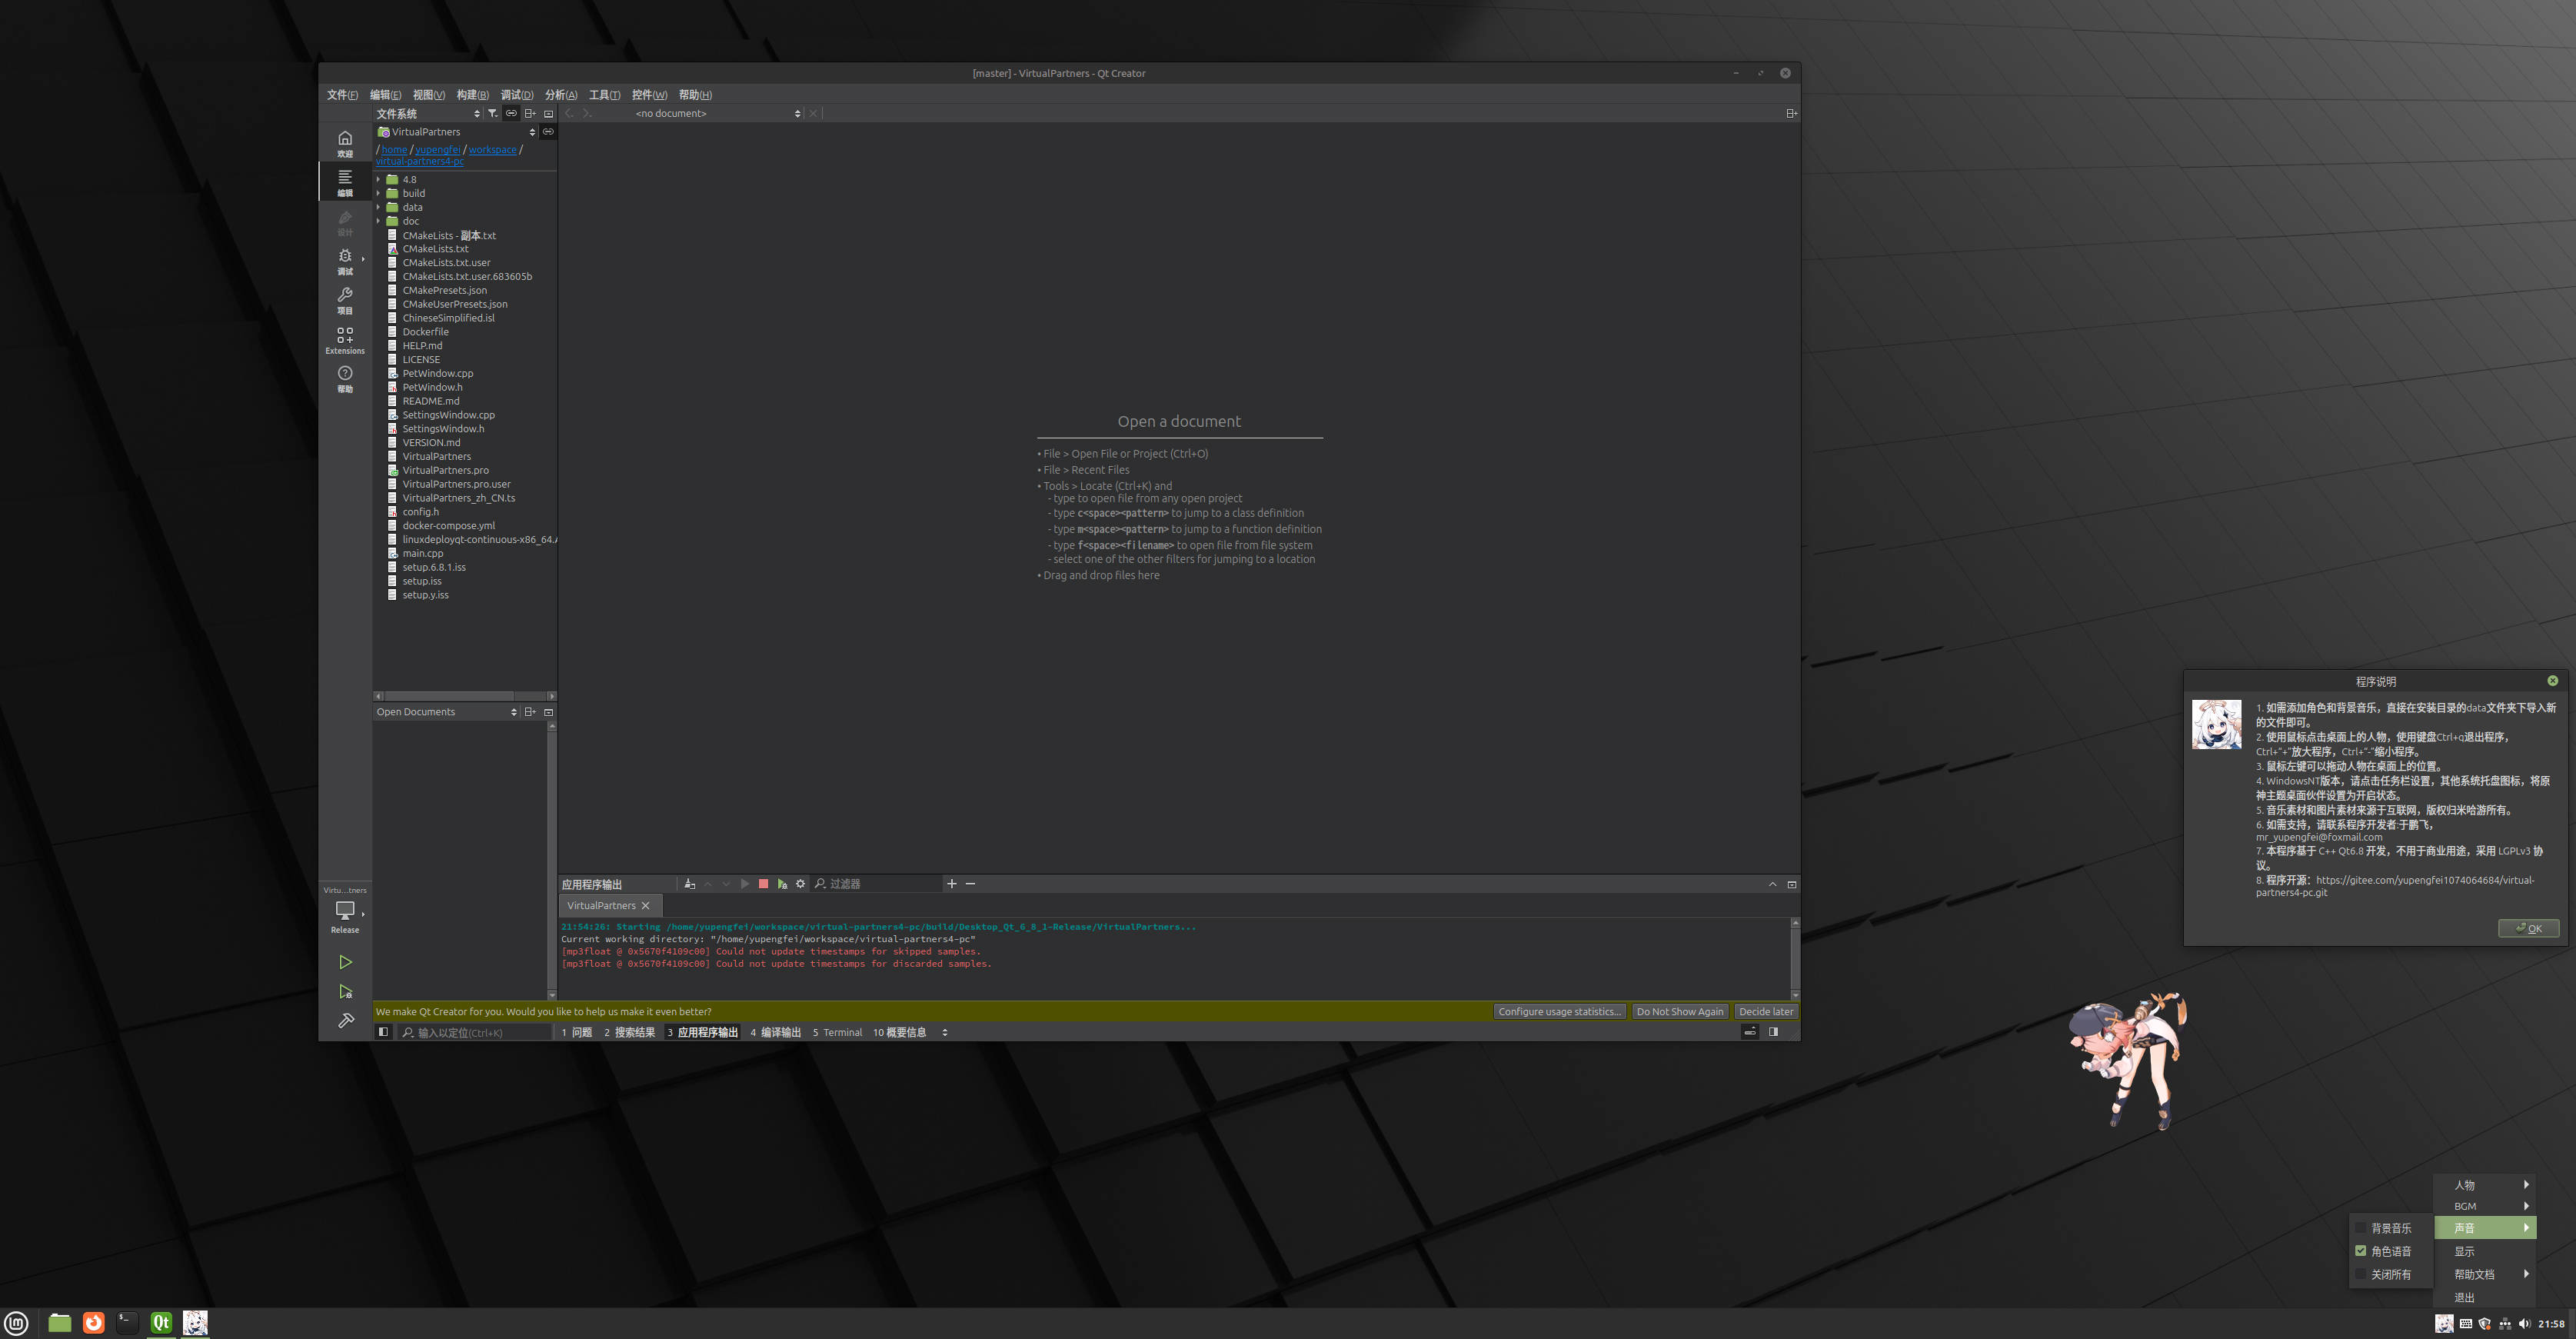The width and height of the screenshot is (2576, 1339).
Task: Stop the running application in output pane
Action: pyautogui.click(x=763, y=884)
